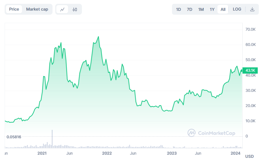Click the 50.0K axis label
Screen dimensions: 261x160
point(250,60)
